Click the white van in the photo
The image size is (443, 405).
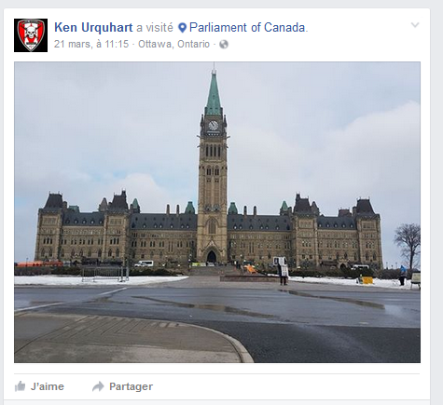pyautogui.click(x=144, y=263)
